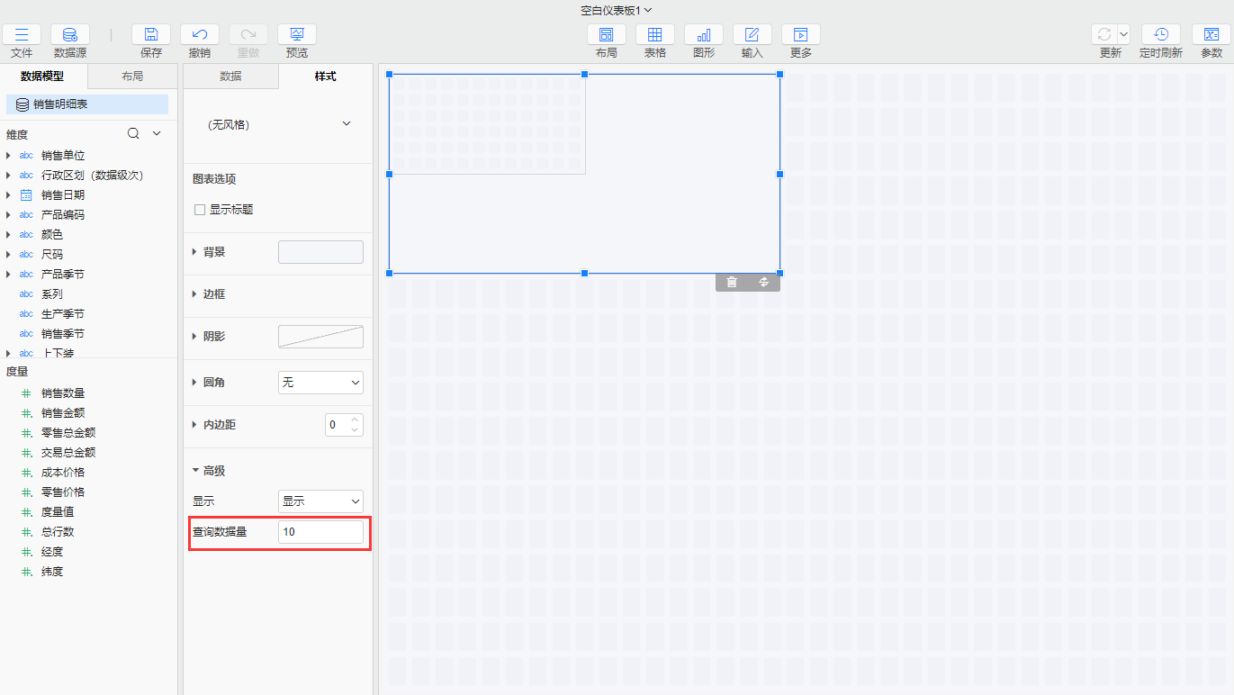Open the chart (图形) component icon
The width and height of the screenshot is (1234, 695).
[704, 35]
